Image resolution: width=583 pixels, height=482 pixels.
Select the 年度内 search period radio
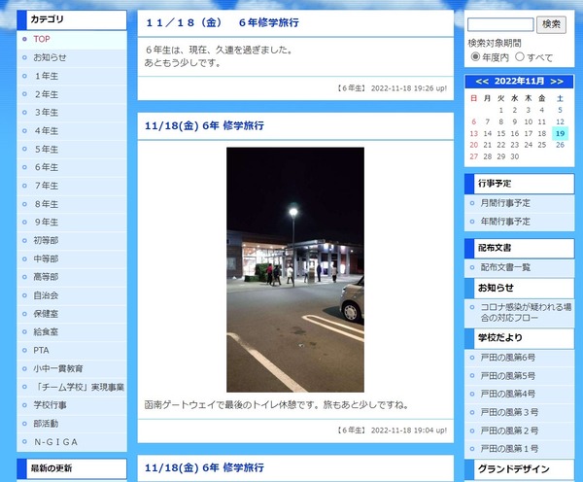475,57
